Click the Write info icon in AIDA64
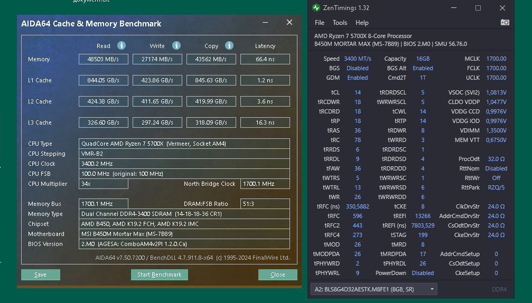This screenshot has height=303, width=532. [x=176, y=45]
